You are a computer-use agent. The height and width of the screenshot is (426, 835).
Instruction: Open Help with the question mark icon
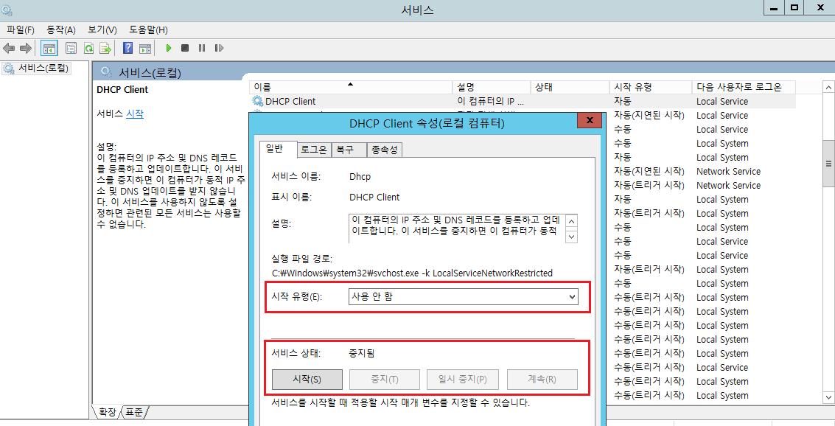coord(127,49)
